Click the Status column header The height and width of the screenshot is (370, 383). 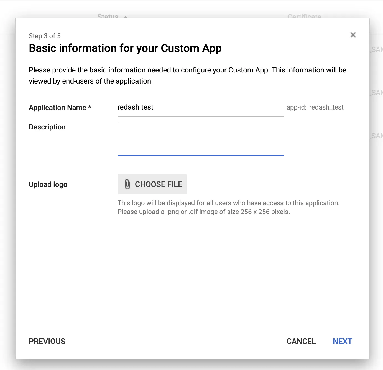click(108, 16)
